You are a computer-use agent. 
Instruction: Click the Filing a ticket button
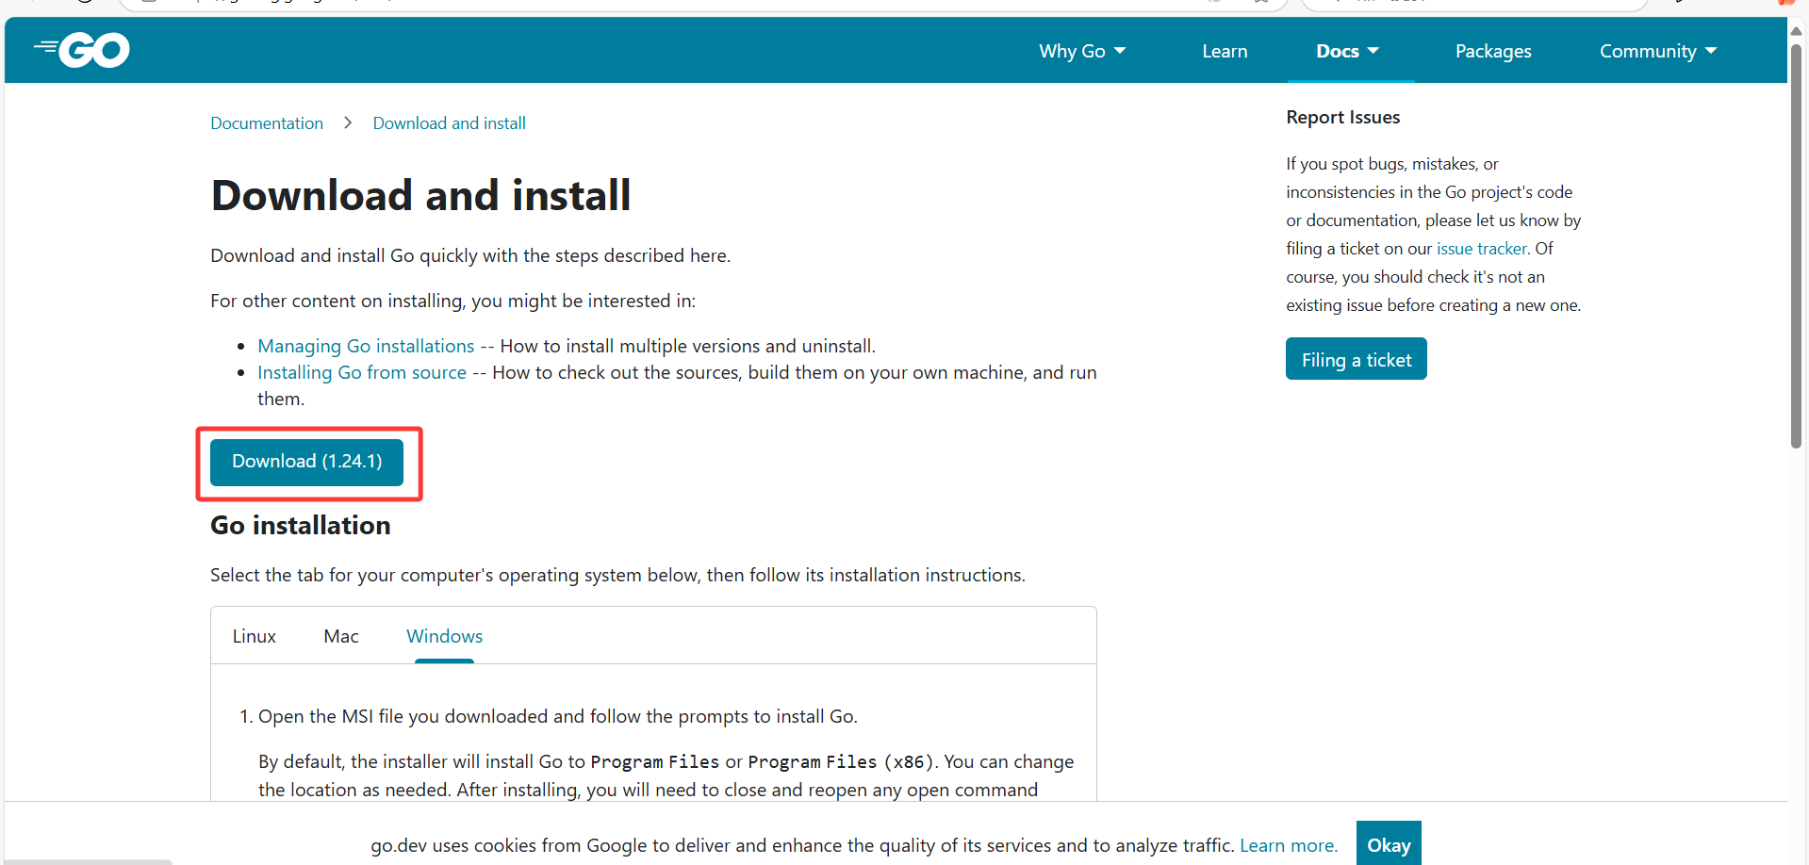point(1356,359)
